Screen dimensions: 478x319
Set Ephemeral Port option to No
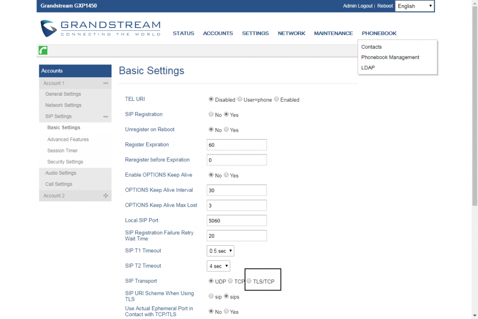pyautogui.click(x=211, y=312)
